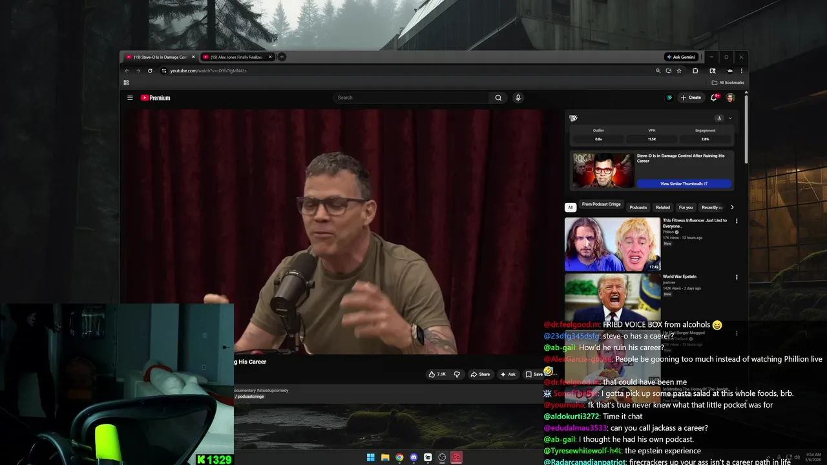Open This Fitness Influencer Just Lied thumbnail
The height and width of the screenshot is (465, 827).
pos(612,244)
